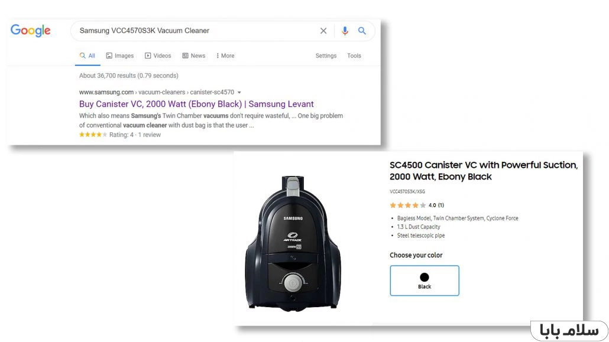Click the search result star rating
Viewport: 609px width, 342px height.
(93, 135)
